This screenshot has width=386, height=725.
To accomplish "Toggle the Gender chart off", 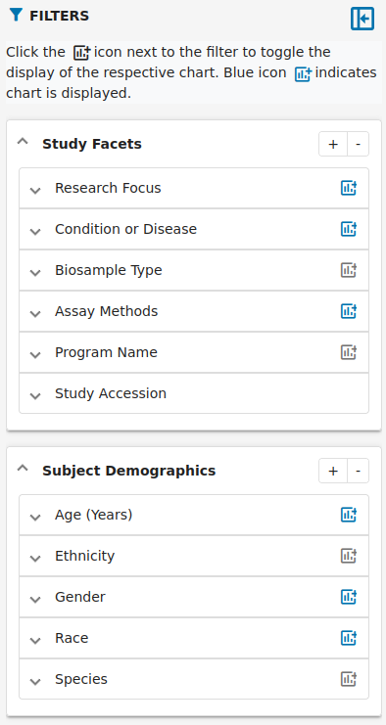I will (x=349, y=597).
